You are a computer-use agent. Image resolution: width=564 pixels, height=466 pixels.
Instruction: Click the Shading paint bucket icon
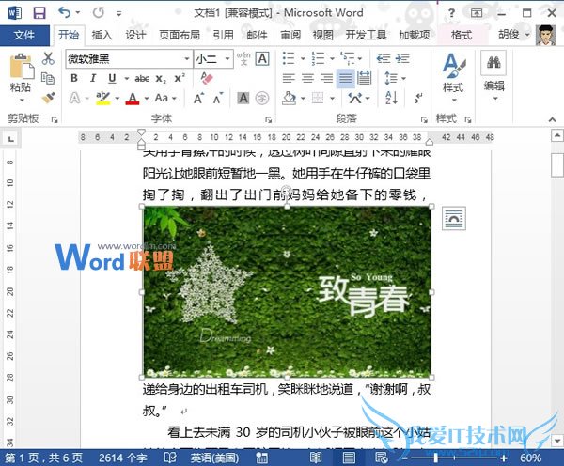point(290,98)
